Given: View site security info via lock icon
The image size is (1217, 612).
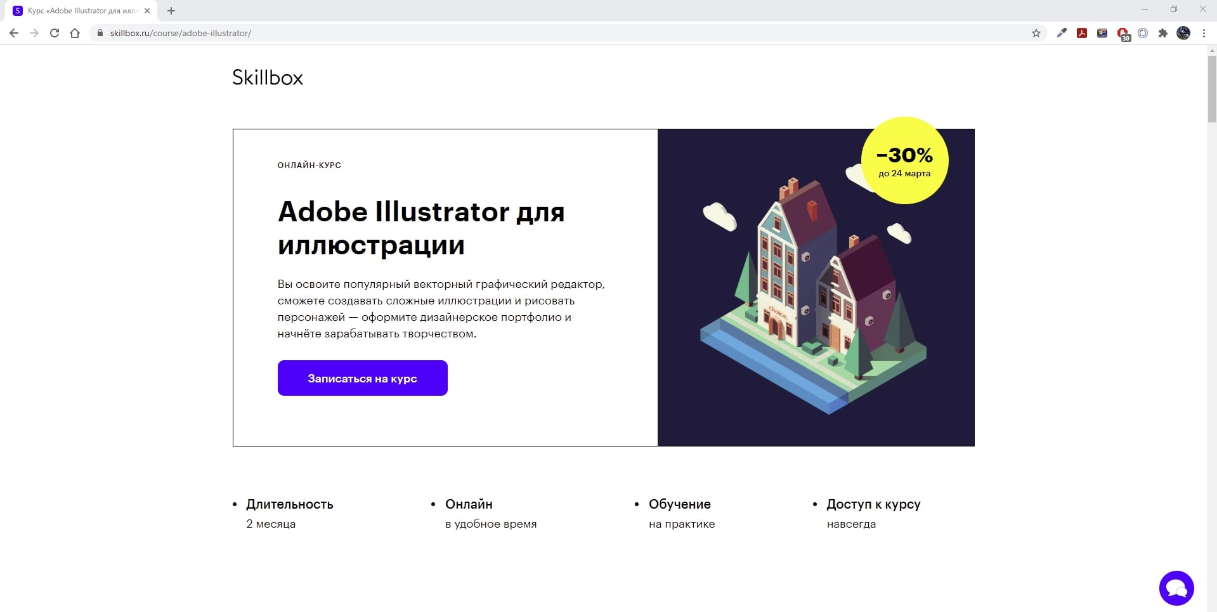Looking at the screenshot, I should coord(100,33).
